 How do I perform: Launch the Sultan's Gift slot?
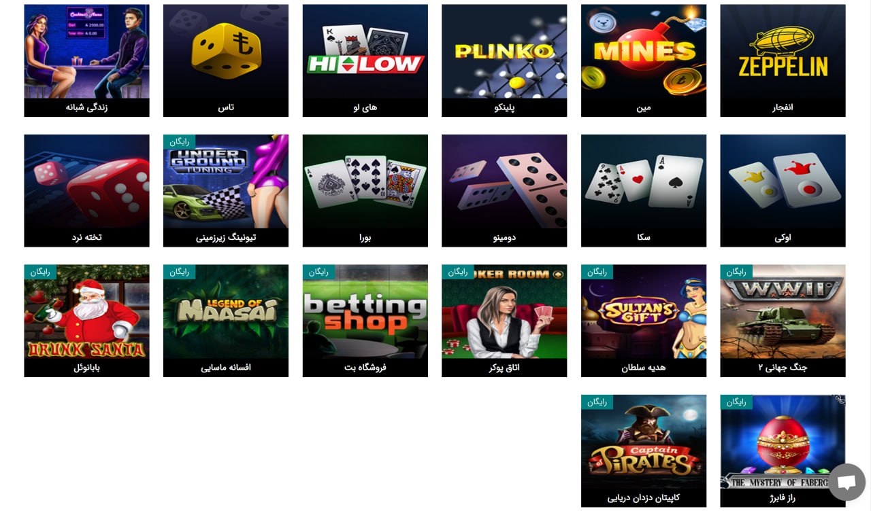pos(644,321)
